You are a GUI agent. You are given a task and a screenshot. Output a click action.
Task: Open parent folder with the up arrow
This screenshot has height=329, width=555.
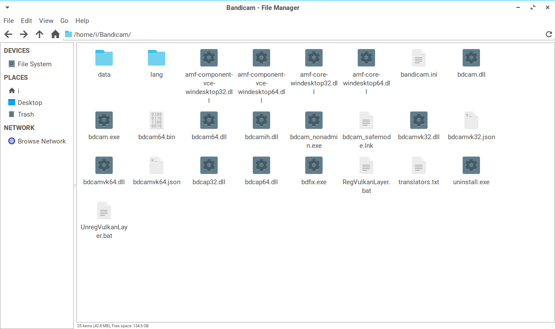39,34
